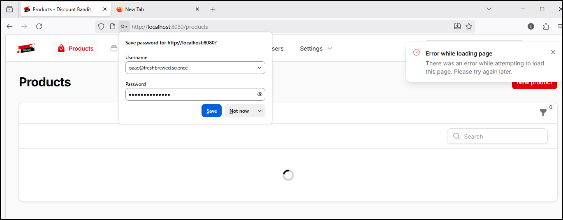The width and height of the screenshot is (563, 220).
Task: Open the tracking protection shield icon
Action: [101, 26]
